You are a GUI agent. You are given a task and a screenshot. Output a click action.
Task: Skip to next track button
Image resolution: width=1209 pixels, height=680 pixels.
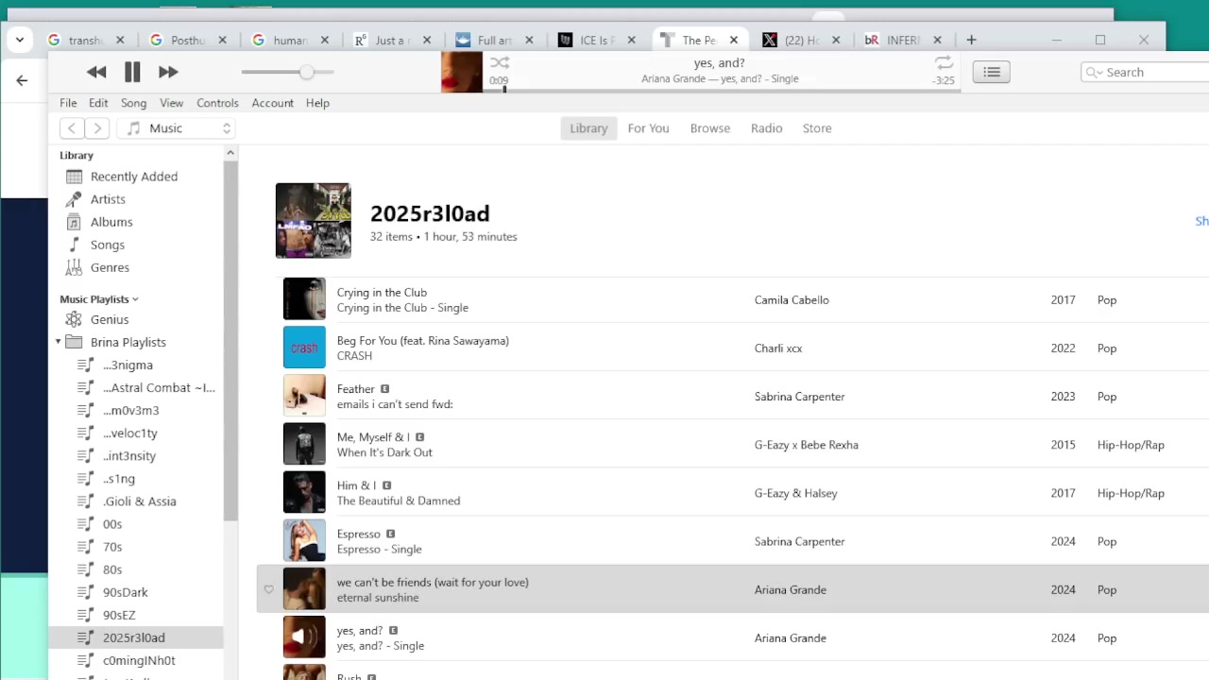tap(168, 72)
